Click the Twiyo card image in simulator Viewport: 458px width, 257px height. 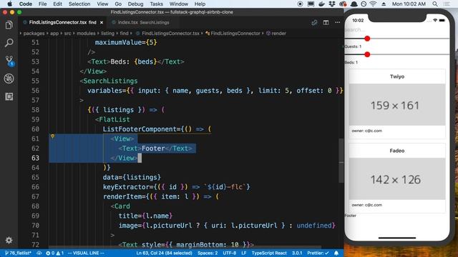[x=397, y=105]
